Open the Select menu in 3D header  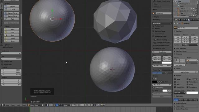pyautogui.click(x=13, y=105)
